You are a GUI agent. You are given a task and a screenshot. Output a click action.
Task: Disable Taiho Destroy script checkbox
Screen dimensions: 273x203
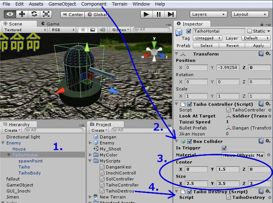pos(189,192)
